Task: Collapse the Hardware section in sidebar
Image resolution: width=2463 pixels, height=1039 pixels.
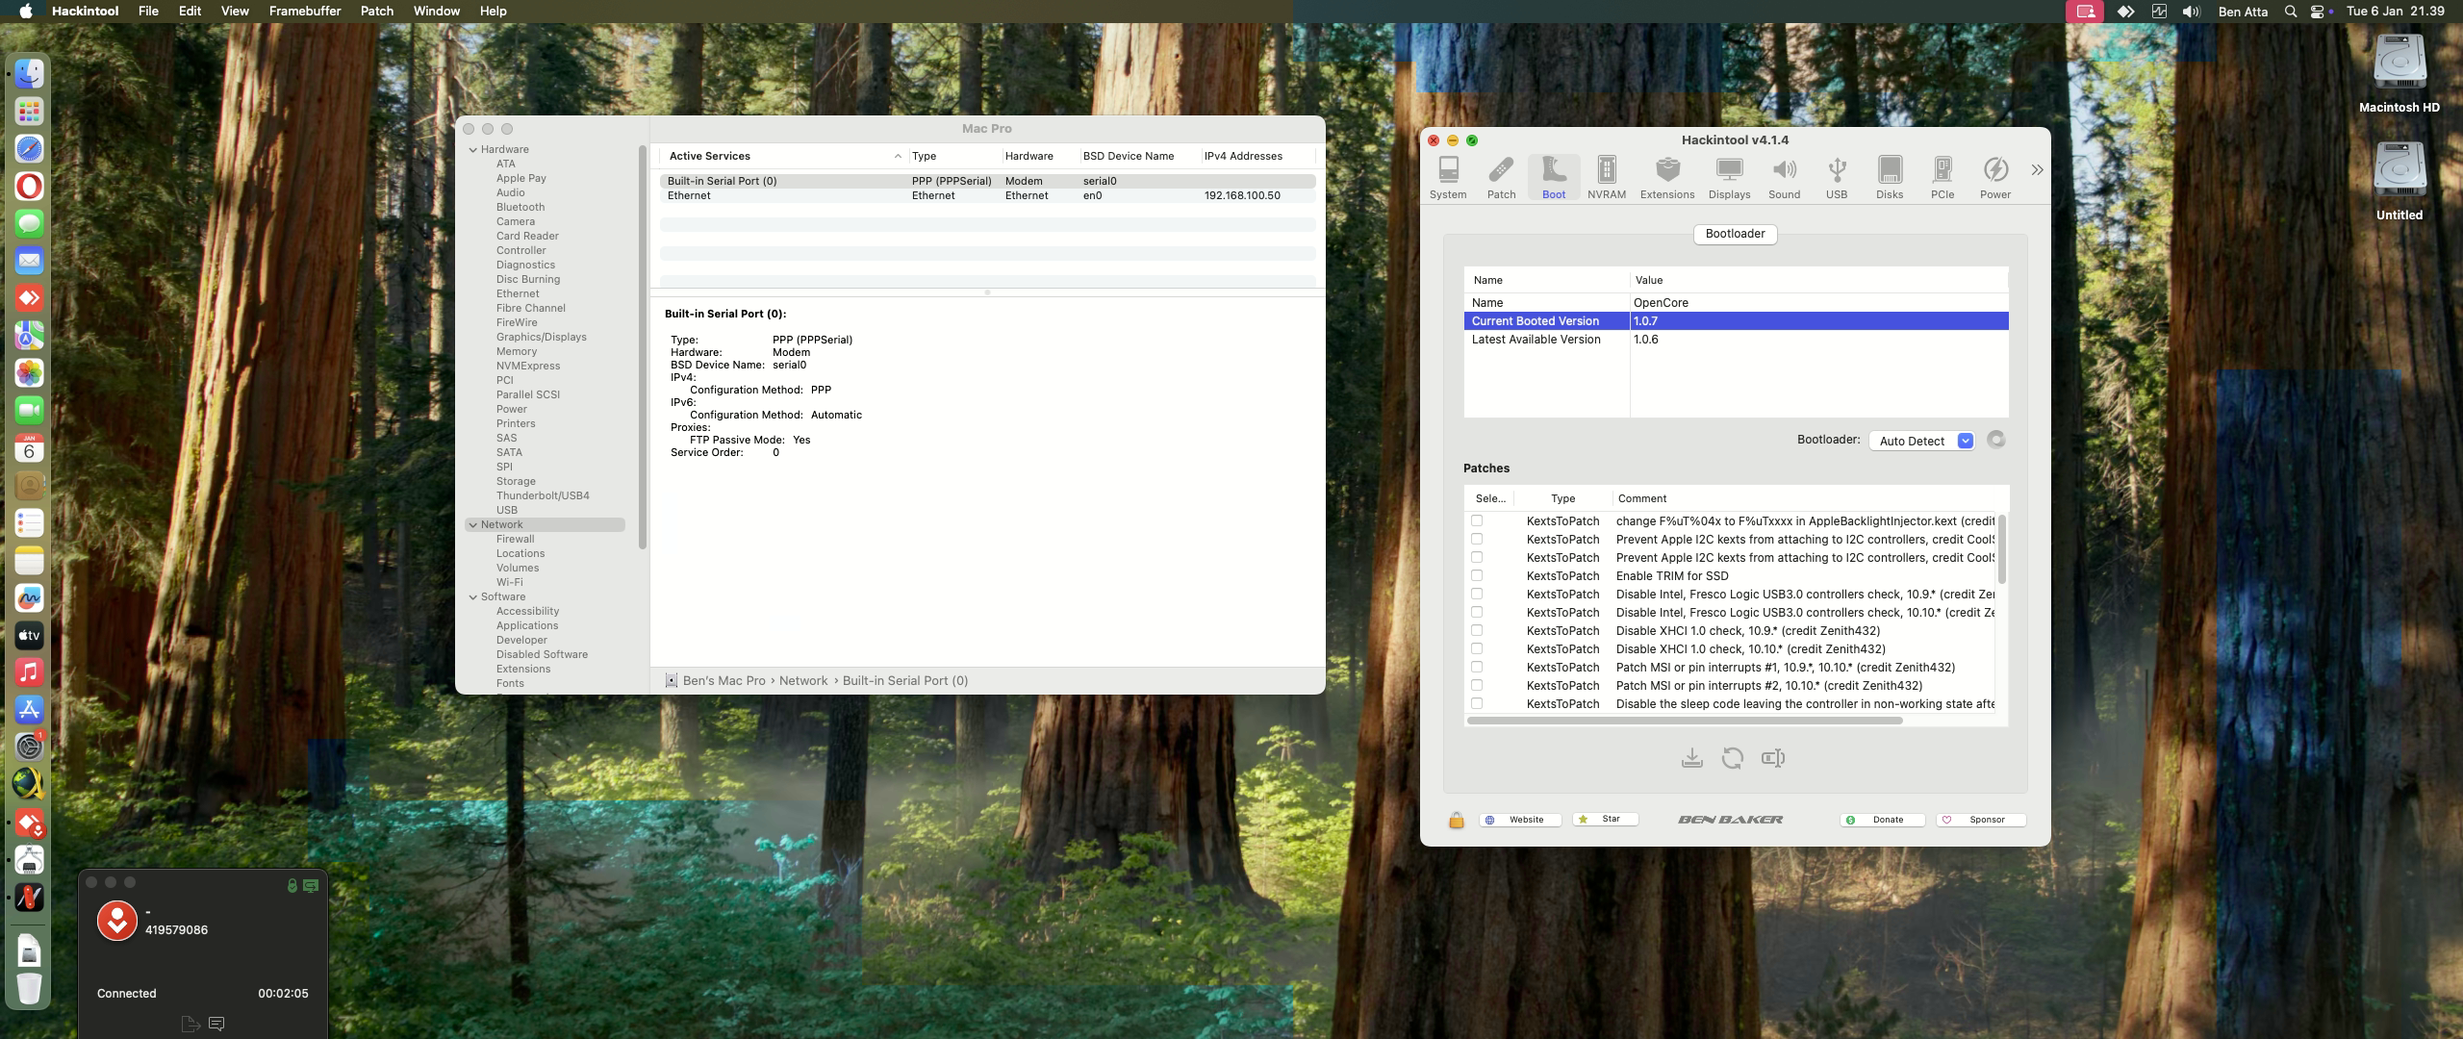Action: click(x=473, y=149)
